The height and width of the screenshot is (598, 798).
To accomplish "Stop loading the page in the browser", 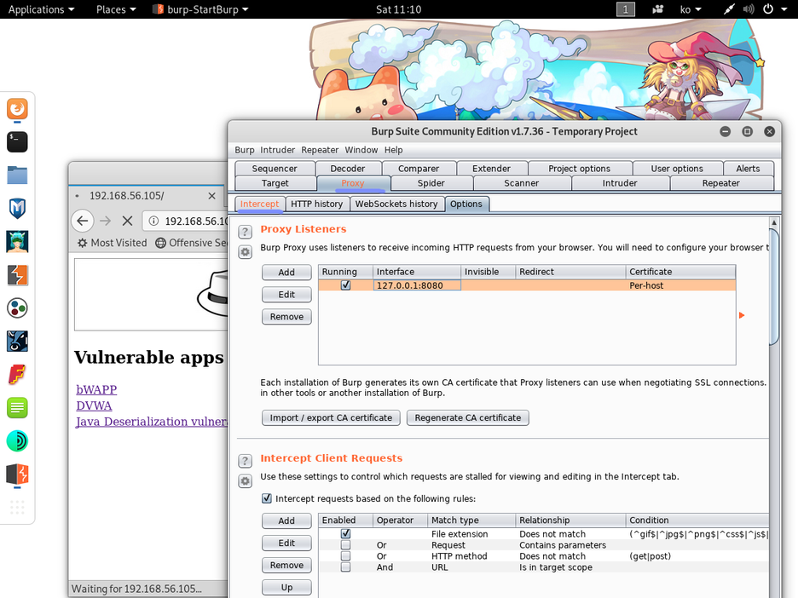I will [127, 221].
